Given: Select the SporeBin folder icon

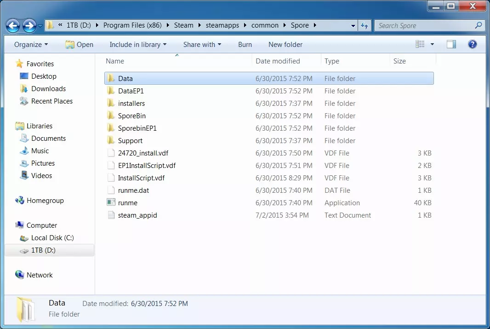Looking at the screenshot, I should [111, 115].
